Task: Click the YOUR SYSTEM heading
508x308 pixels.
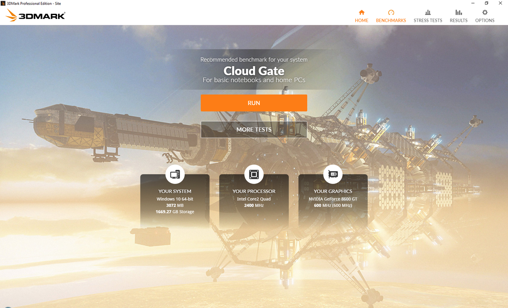Action: click(x=175, y=191)
